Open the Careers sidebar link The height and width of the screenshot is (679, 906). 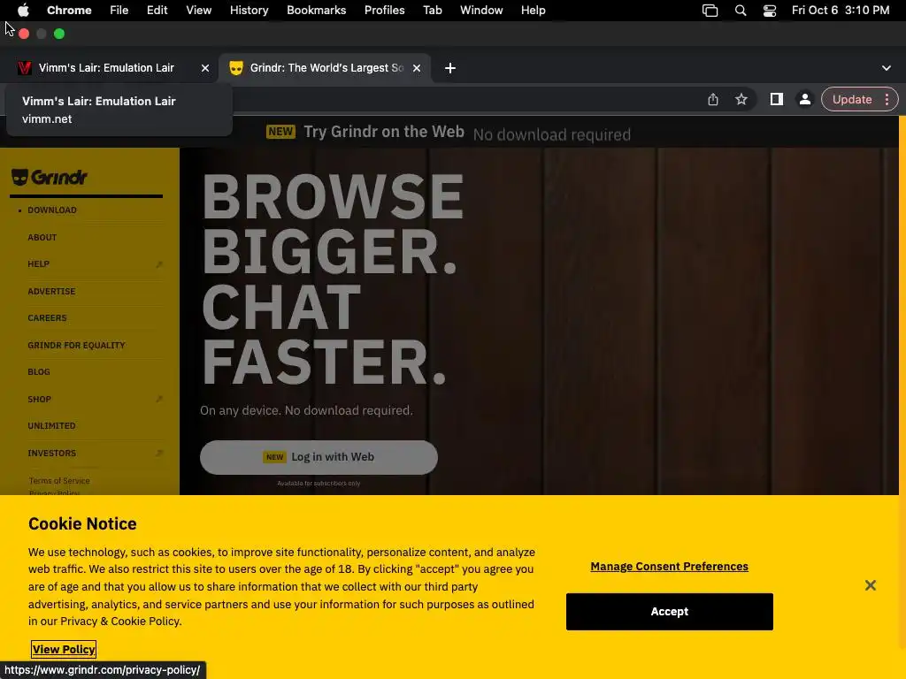[x=47, y=318]
